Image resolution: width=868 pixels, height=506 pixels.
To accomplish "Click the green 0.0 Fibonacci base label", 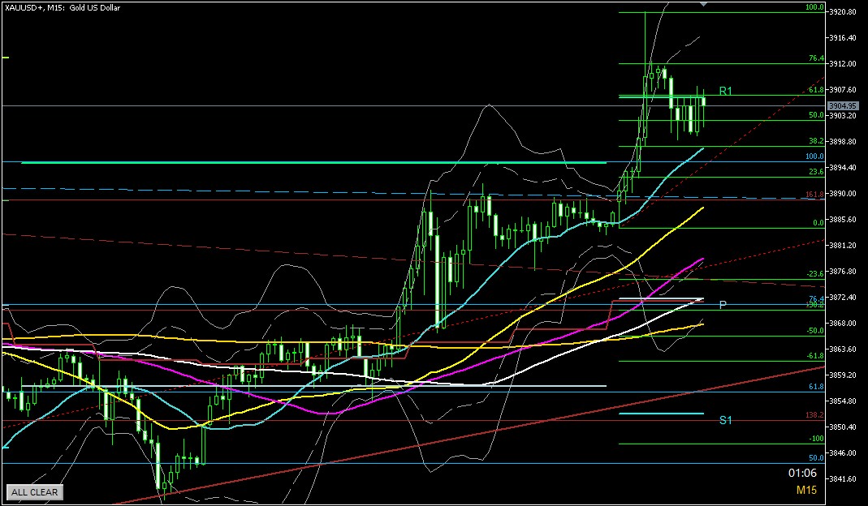I will click(818, 222).
